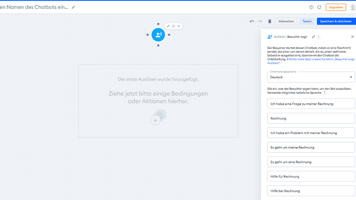Edit the trigger node via pencil icon

pos(168,26)
